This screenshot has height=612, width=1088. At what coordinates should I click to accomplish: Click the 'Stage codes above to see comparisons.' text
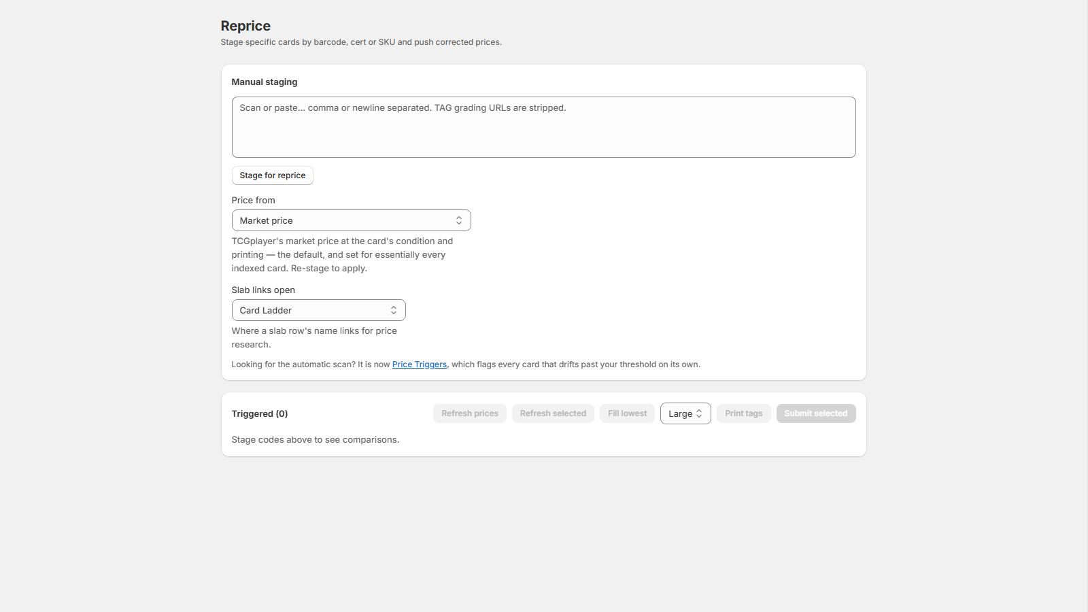316,440
